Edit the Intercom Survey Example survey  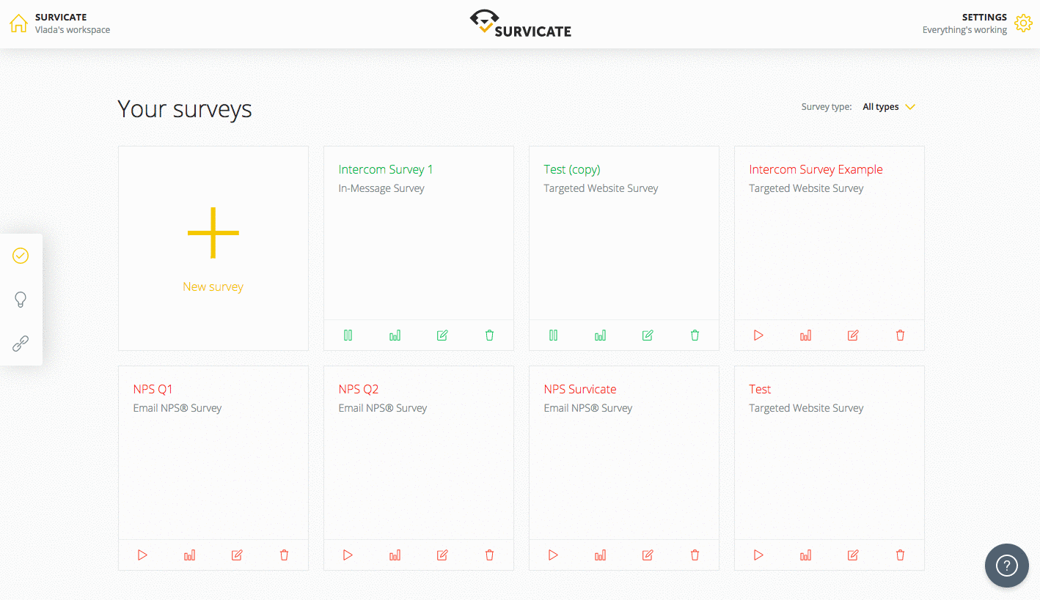pyautogui.click(x=853, y=336)
